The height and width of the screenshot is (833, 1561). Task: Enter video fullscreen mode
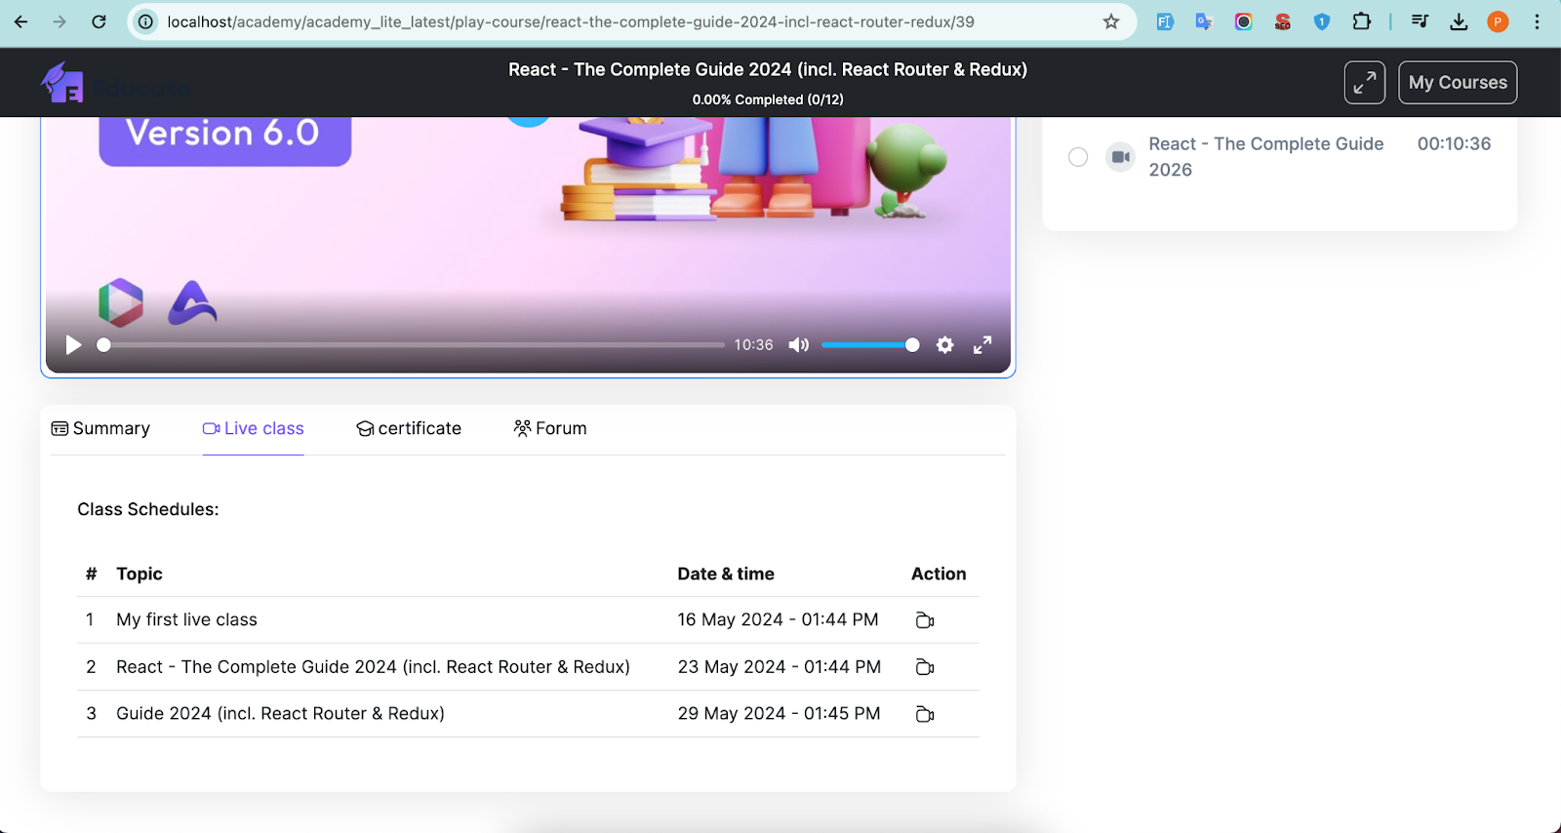[982, 345]
